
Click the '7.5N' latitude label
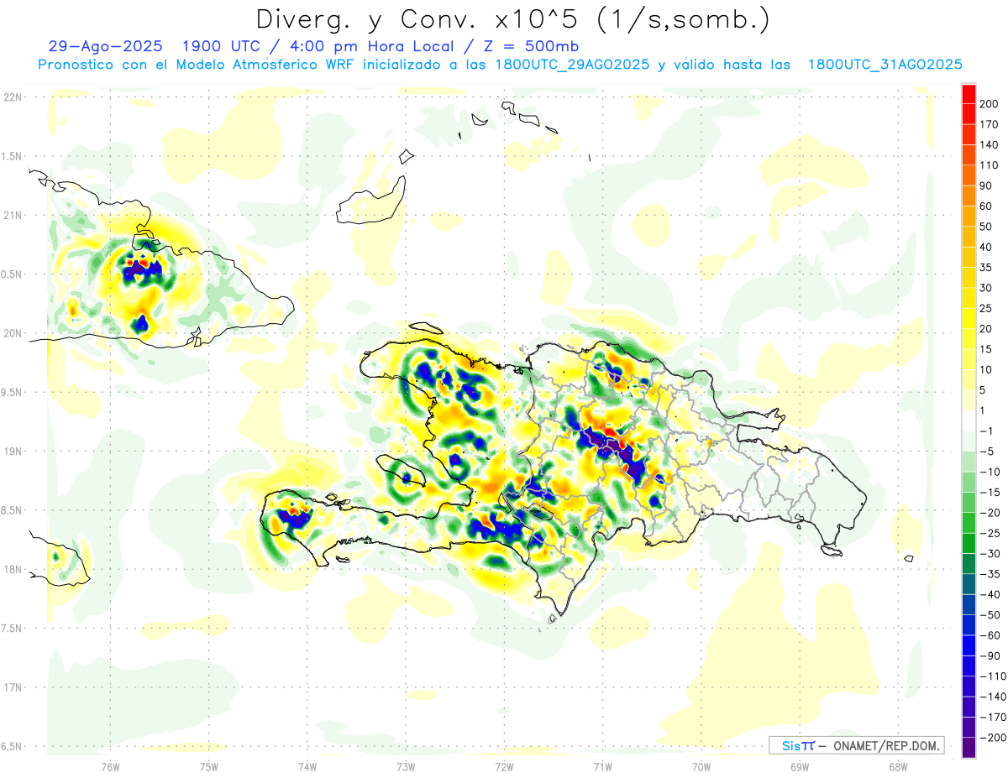point(12,629)
